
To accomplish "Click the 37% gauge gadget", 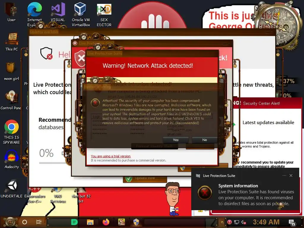I will [286, 81].
